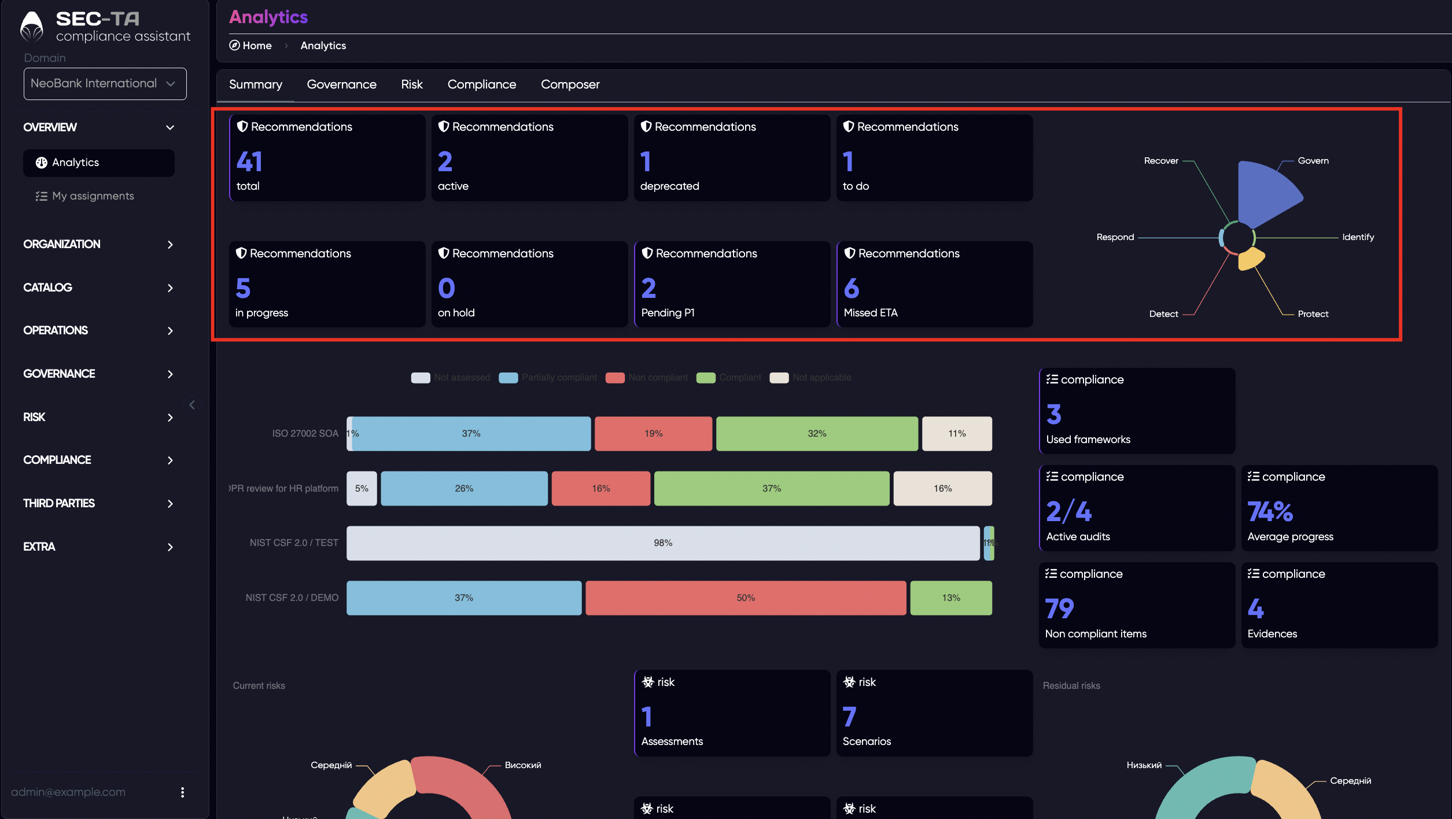Toggle Non compliant legend series
1452x819 pixels.
click(646, 378)
